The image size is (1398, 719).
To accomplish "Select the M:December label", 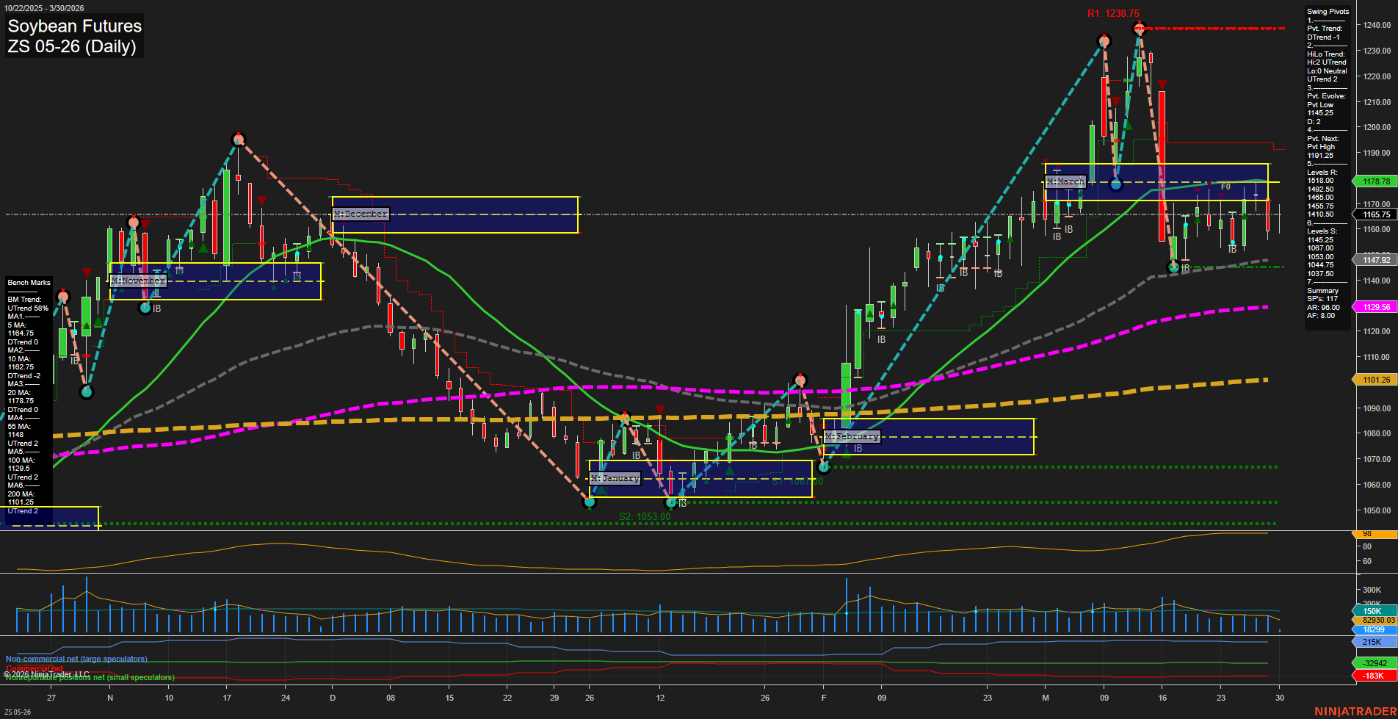I will [361, 214].
